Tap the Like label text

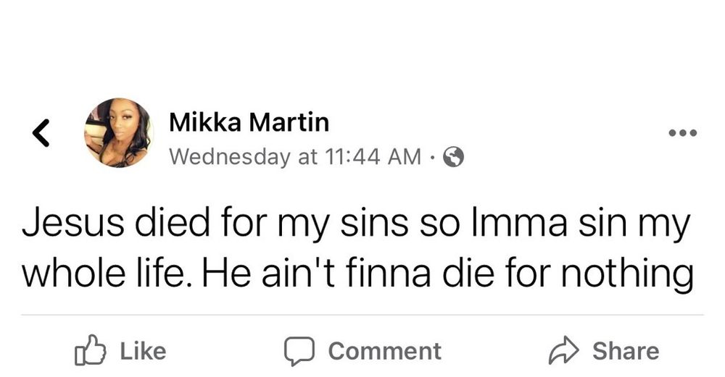click(144, 351)
